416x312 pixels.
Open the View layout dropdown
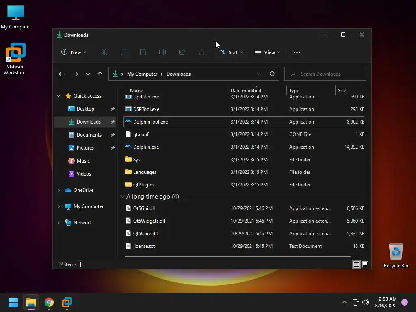(267, 52)
